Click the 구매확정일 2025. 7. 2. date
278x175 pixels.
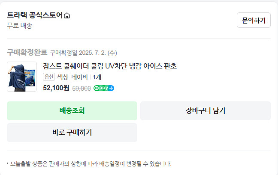(83, 53)
